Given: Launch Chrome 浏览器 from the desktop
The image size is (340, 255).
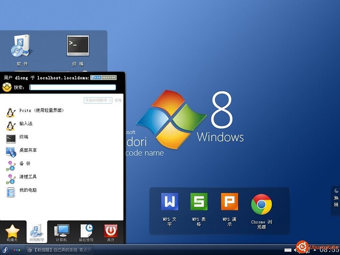Looking at the screenshot, I should pos(261,211).
